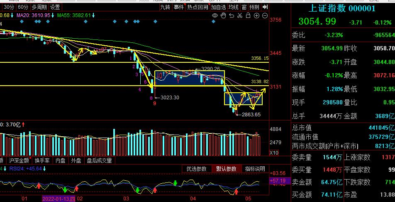This screenshot has height=202, width=395.
Task: Switch to the 30分 period tab
Action: point(9,7)
